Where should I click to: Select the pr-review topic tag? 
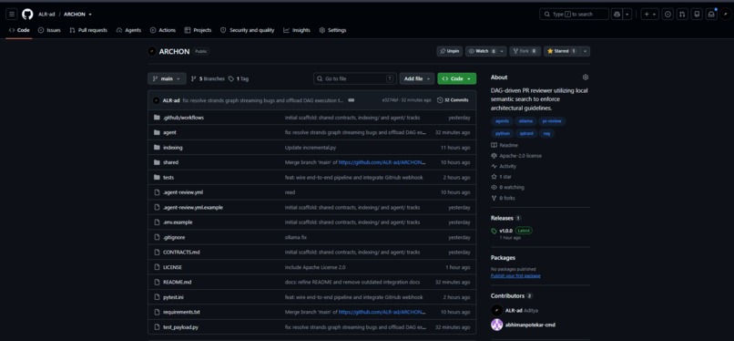click(552, 121)
